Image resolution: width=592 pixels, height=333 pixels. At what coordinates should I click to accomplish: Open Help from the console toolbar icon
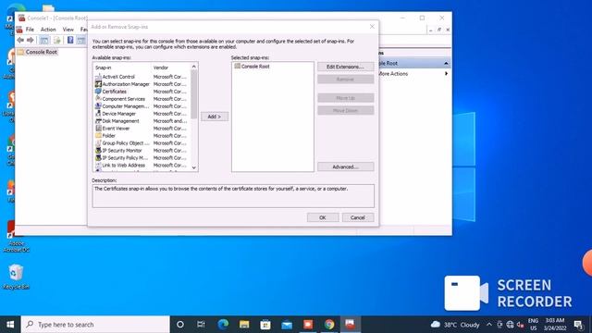[x=70, y=40]
